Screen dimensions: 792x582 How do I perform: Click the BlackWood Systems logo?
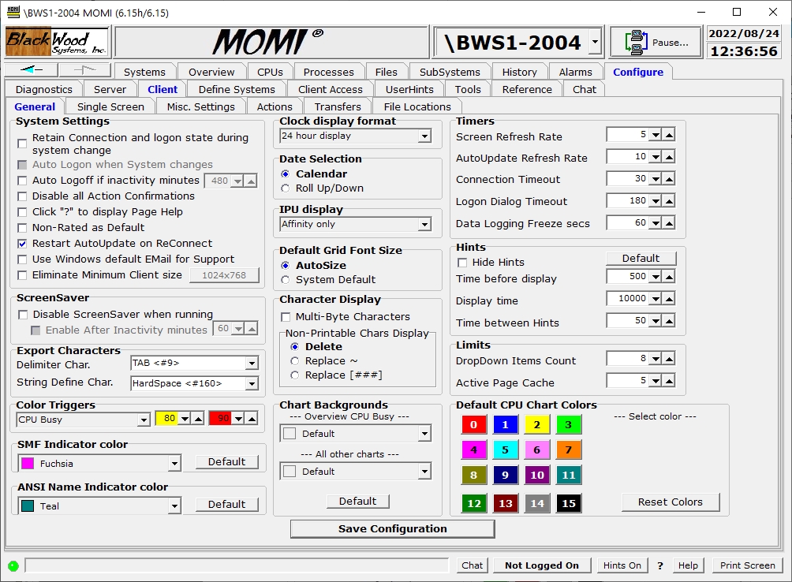click(x=57, y=42)
